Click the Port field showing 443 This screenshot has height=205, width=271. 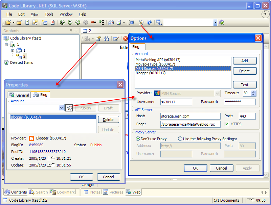coord(247,116)
